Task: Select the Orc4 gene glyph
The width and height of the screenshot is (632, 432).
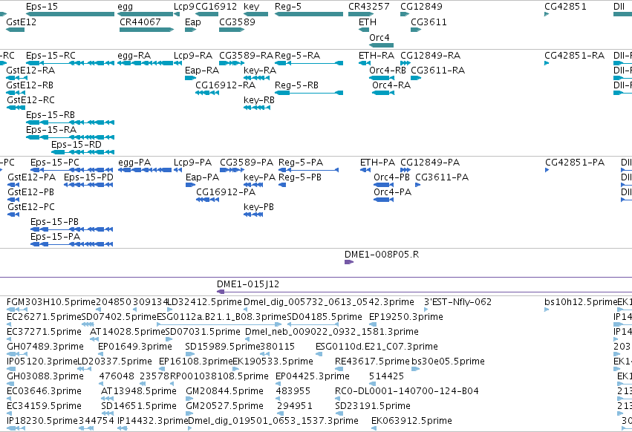Action: click(x=381, y=45)
